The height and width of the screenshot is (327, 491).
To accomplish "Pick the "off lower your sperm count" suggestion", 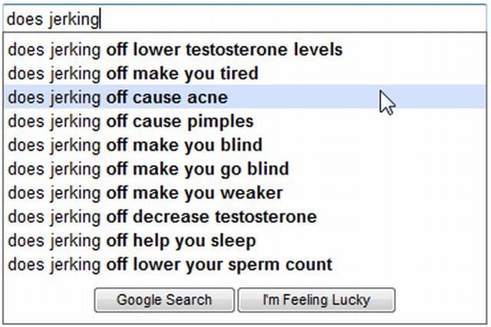I will 170,265.
